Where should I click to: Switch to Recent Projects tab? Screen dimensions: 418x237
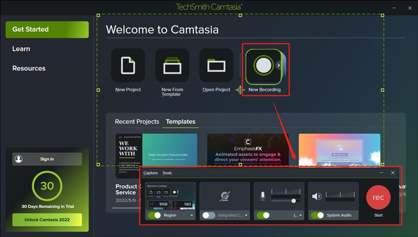tap(137, 122)
